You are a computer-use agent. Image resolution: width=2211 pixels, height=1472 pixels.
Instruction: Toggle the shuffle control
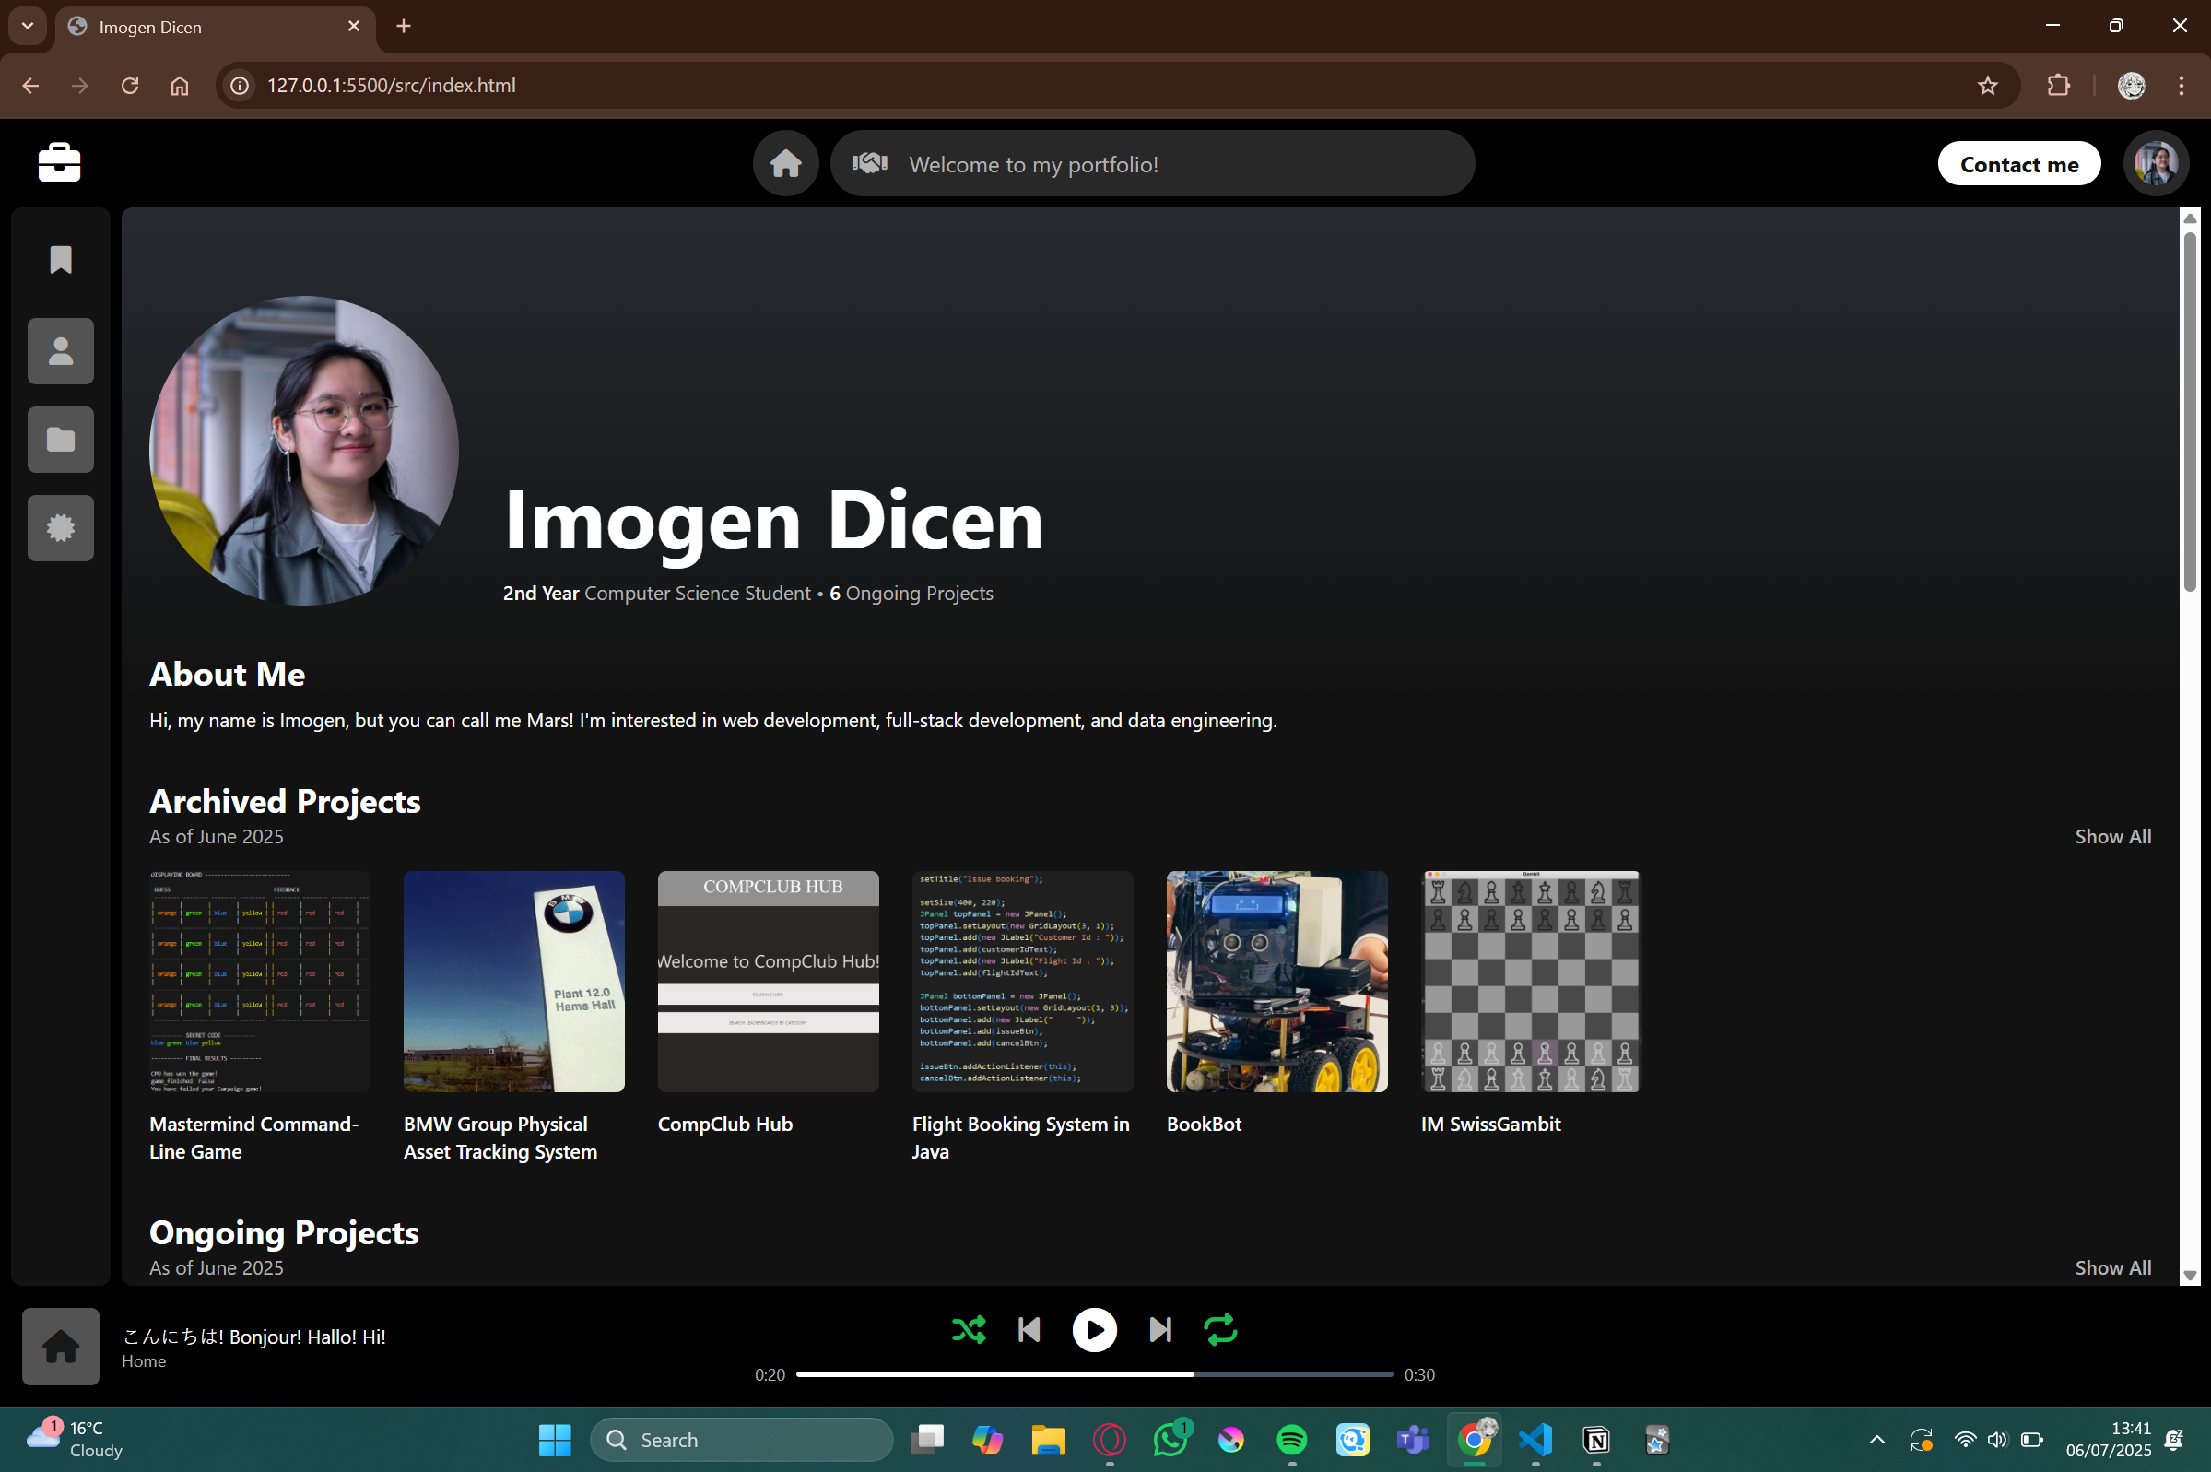pos(969,1329)
